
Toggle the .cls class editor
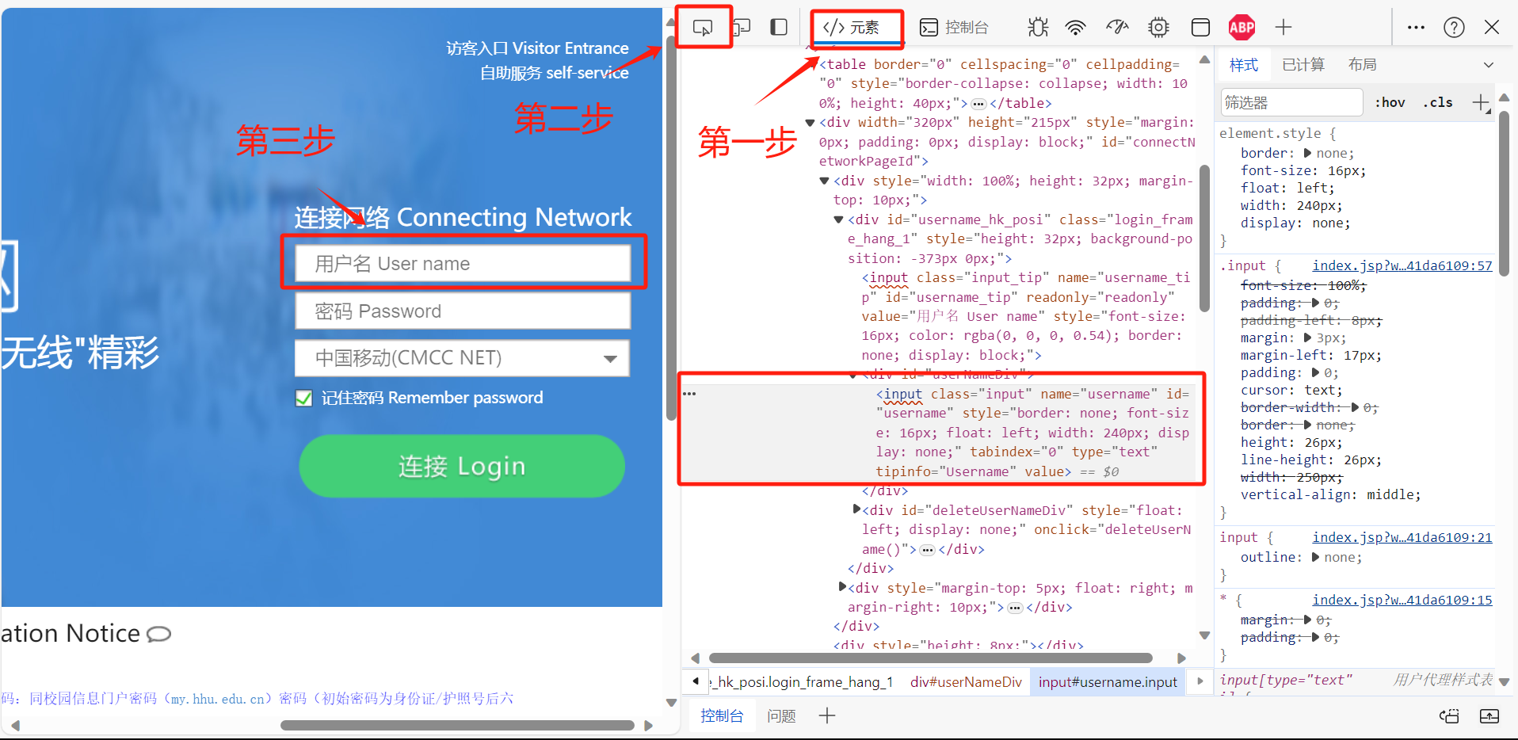pos(1439,101)
